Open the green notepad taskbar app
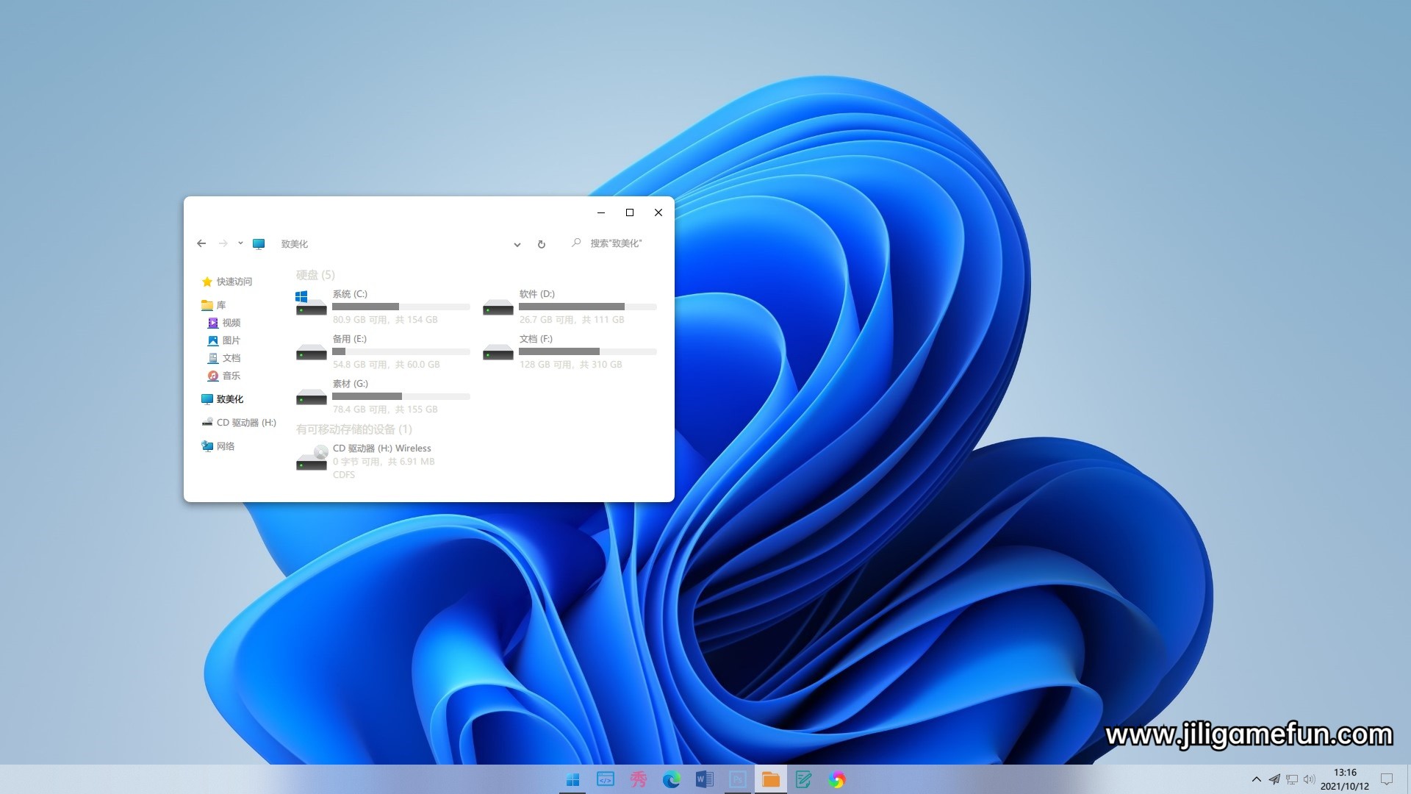1411x794 pixels. pos(804,779)
